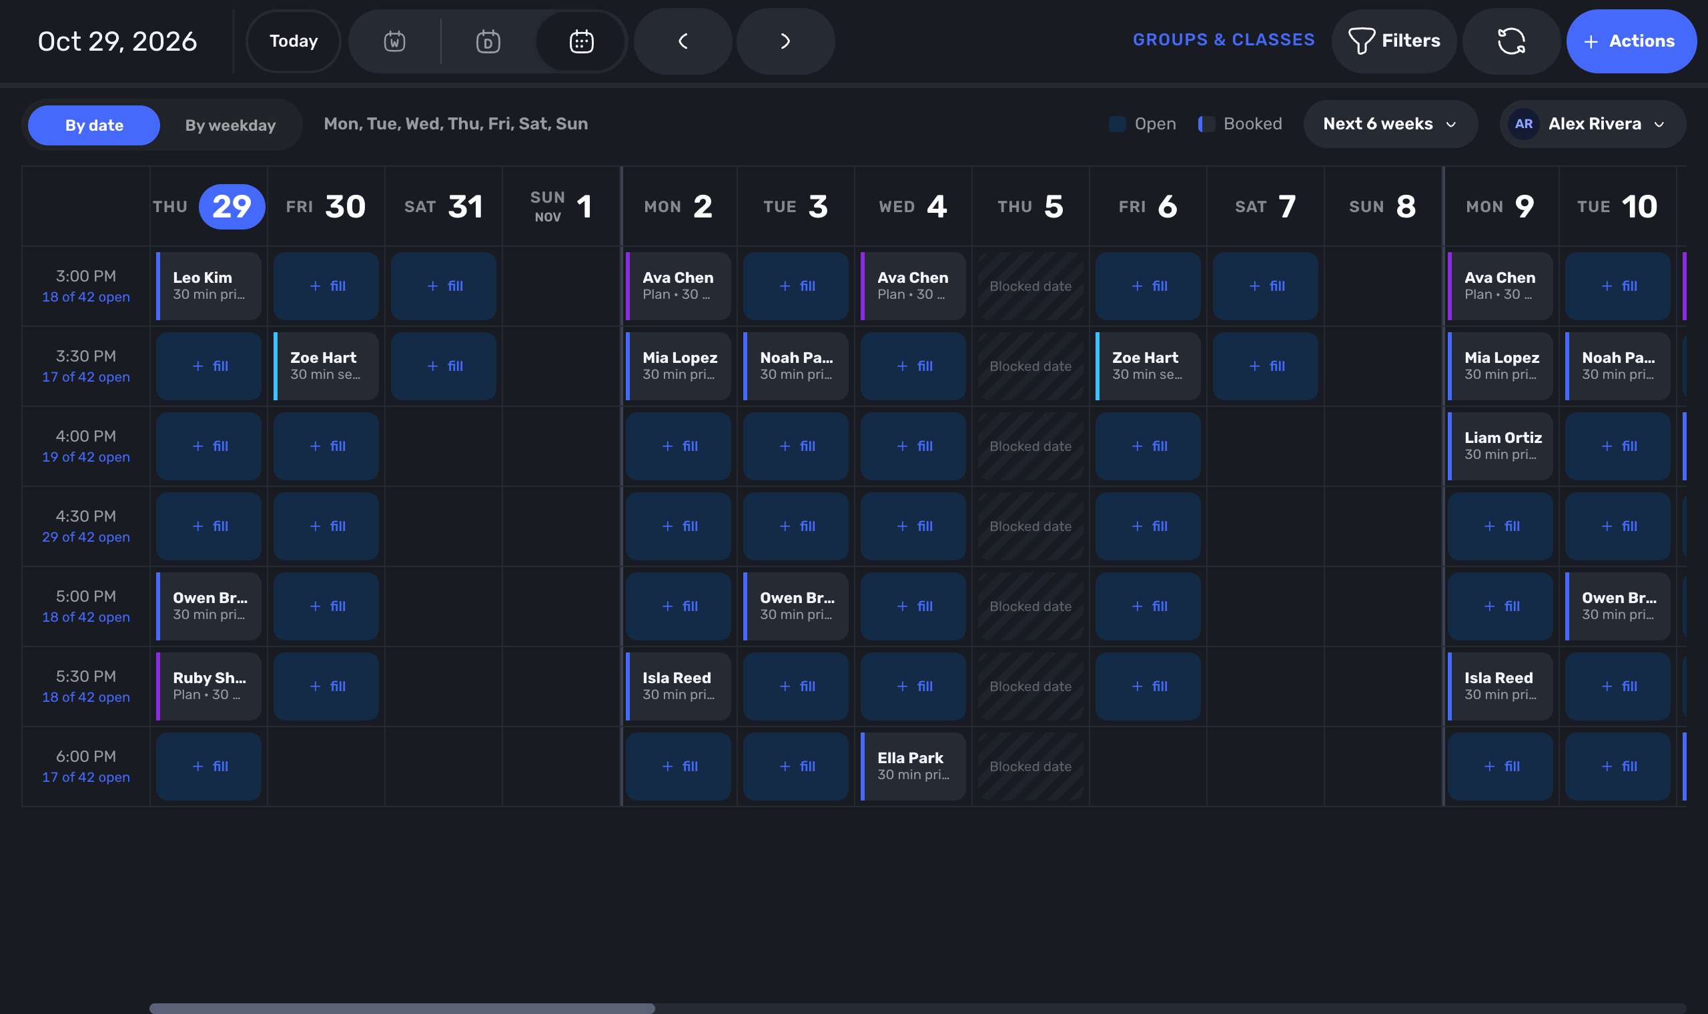The image size is (1708, 1014).
Task: Click the weekday list Mon through Sun
Action: point(456,123)
